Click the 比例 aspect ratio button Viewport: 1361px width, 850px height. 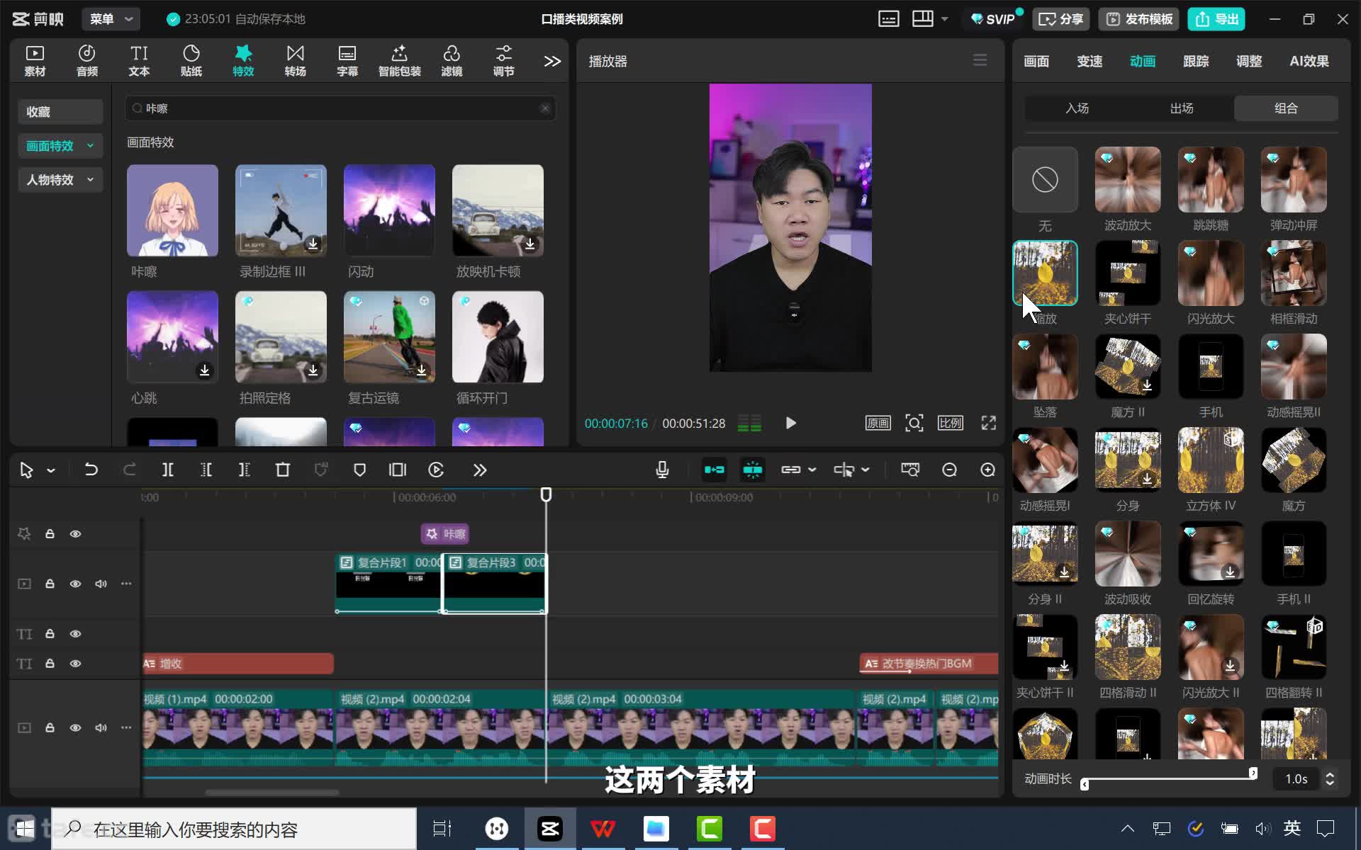coord(950,423)
